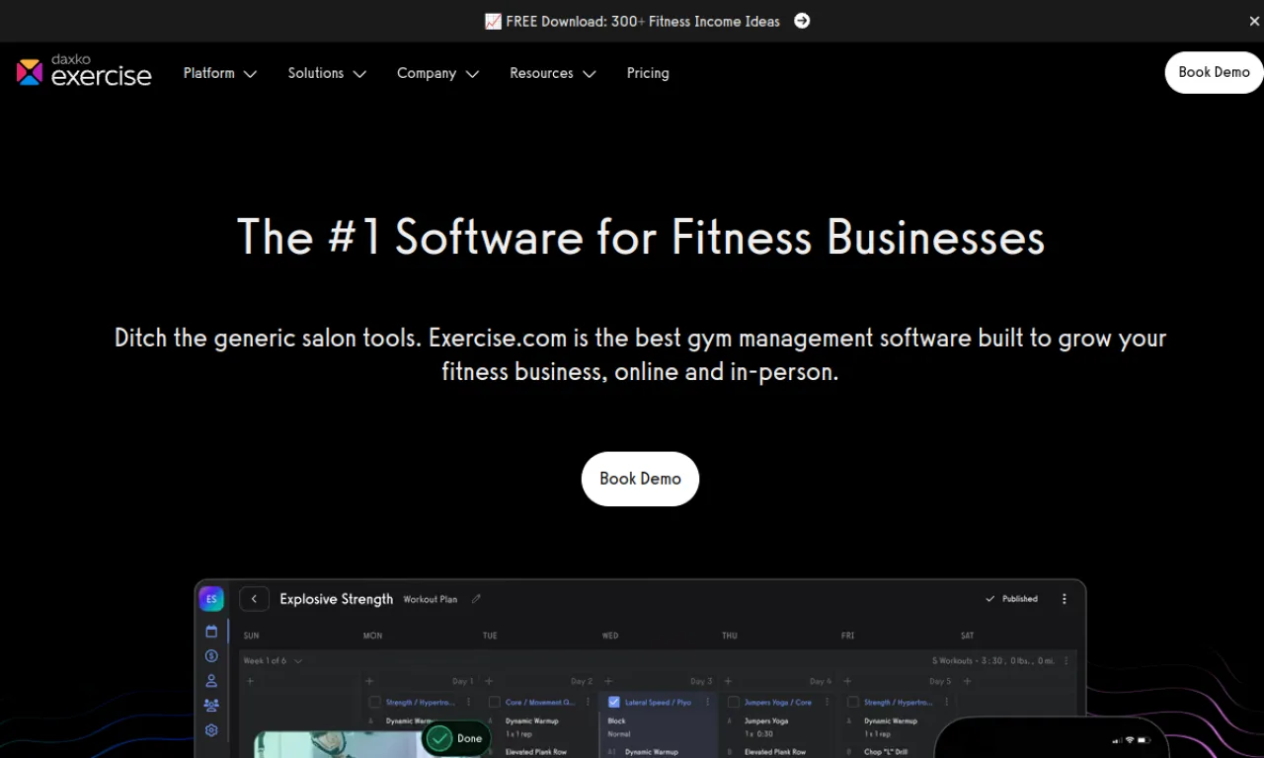Expand the Platform dropdown chevron
This screenshot has height=758, width=1264.
(x=250, y=74)
